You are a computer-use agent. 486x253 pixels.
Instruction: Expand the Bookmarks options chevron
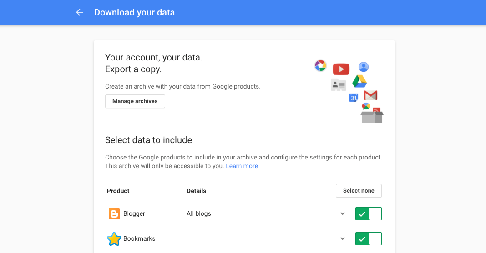(343, 238)
